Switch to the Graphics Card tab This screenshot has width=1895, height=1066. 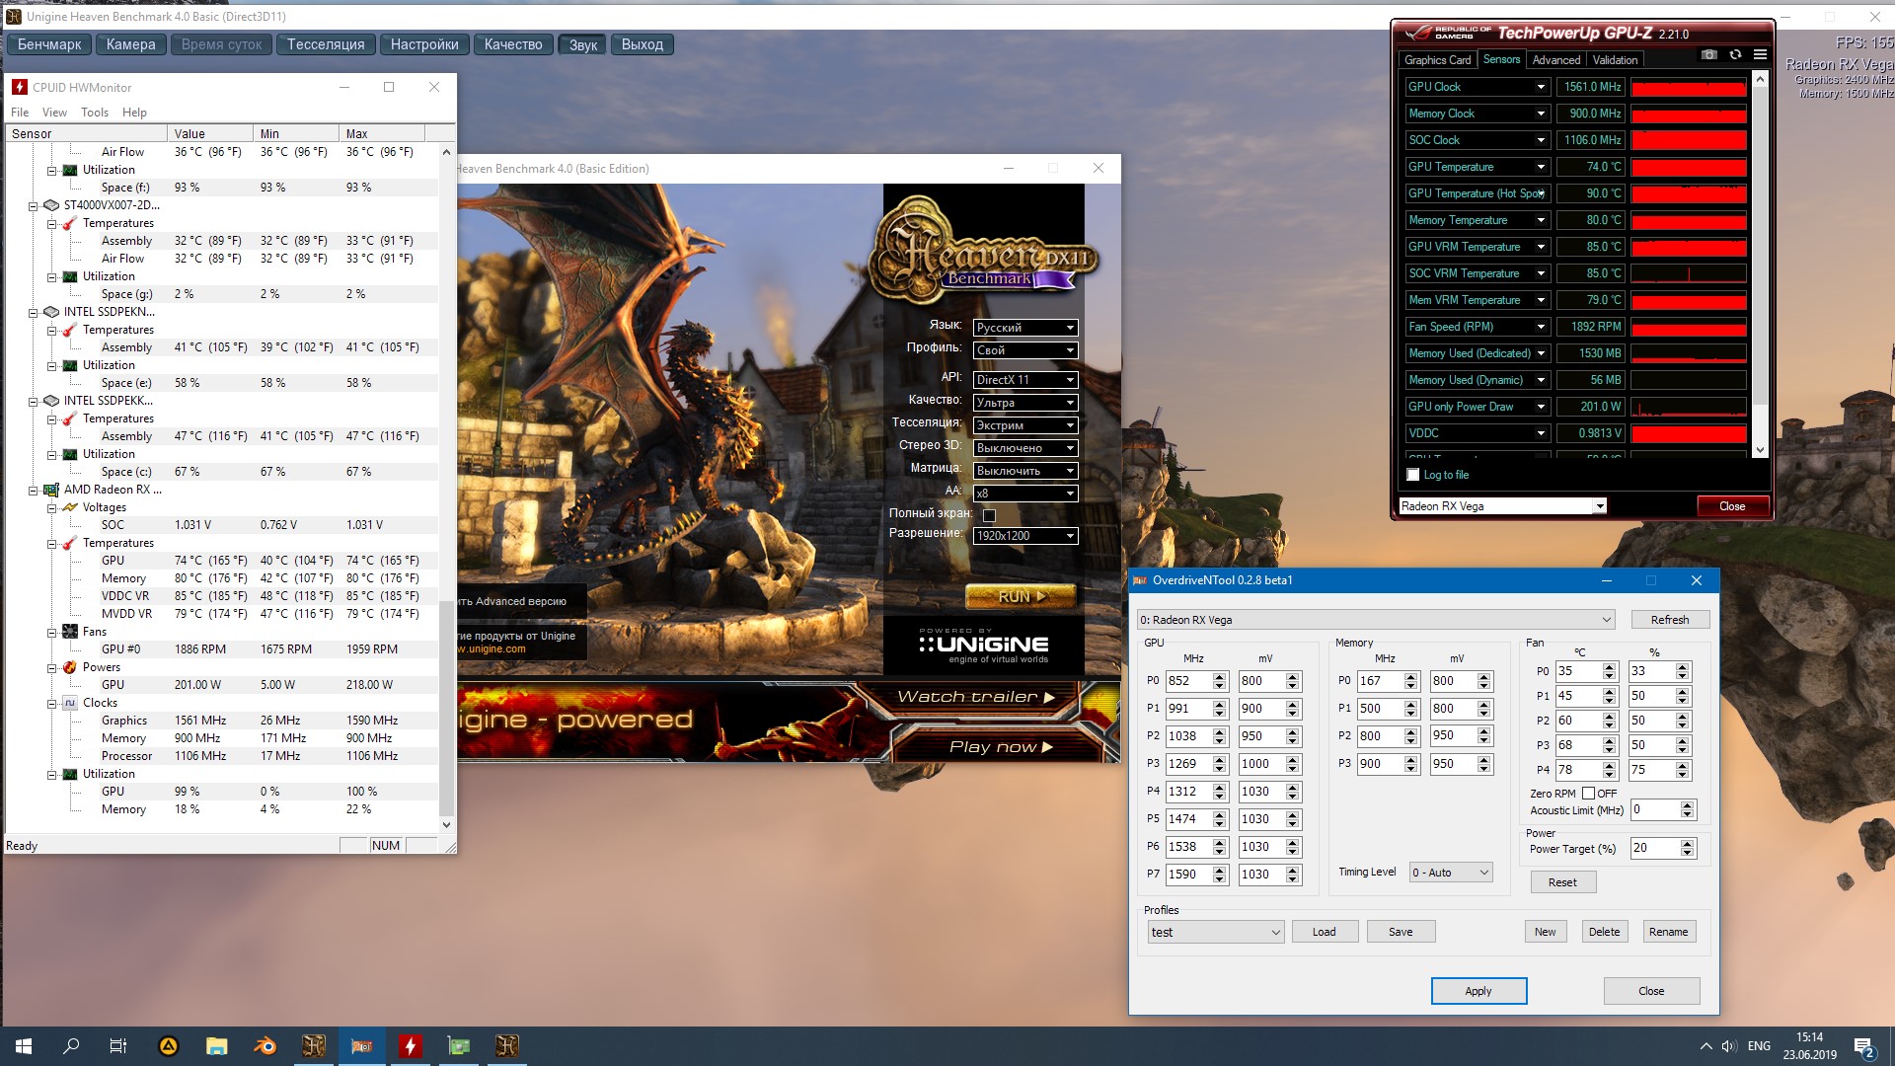pyautogui.click(x=1437, y=60)
